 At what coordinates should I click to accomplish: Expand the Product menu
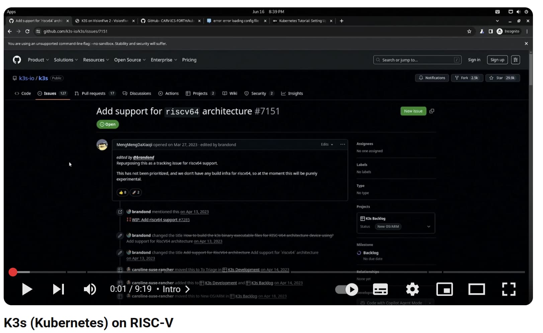(38, 60)
